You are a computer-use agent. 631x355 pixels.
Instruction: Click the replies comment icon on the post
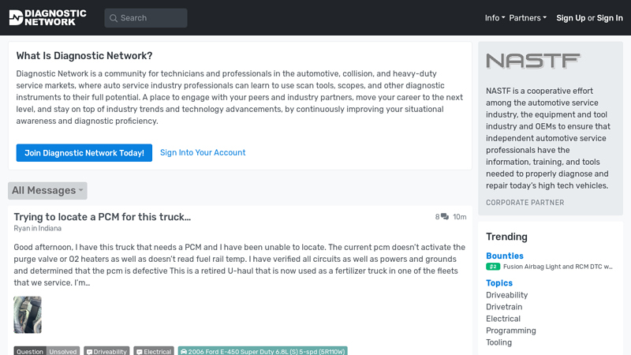tap(445, 217)
